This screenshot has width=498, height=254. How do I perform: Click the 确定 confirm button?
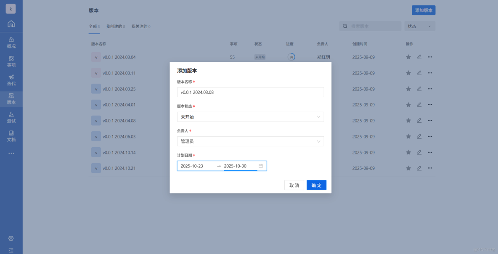tap(316, 185)
